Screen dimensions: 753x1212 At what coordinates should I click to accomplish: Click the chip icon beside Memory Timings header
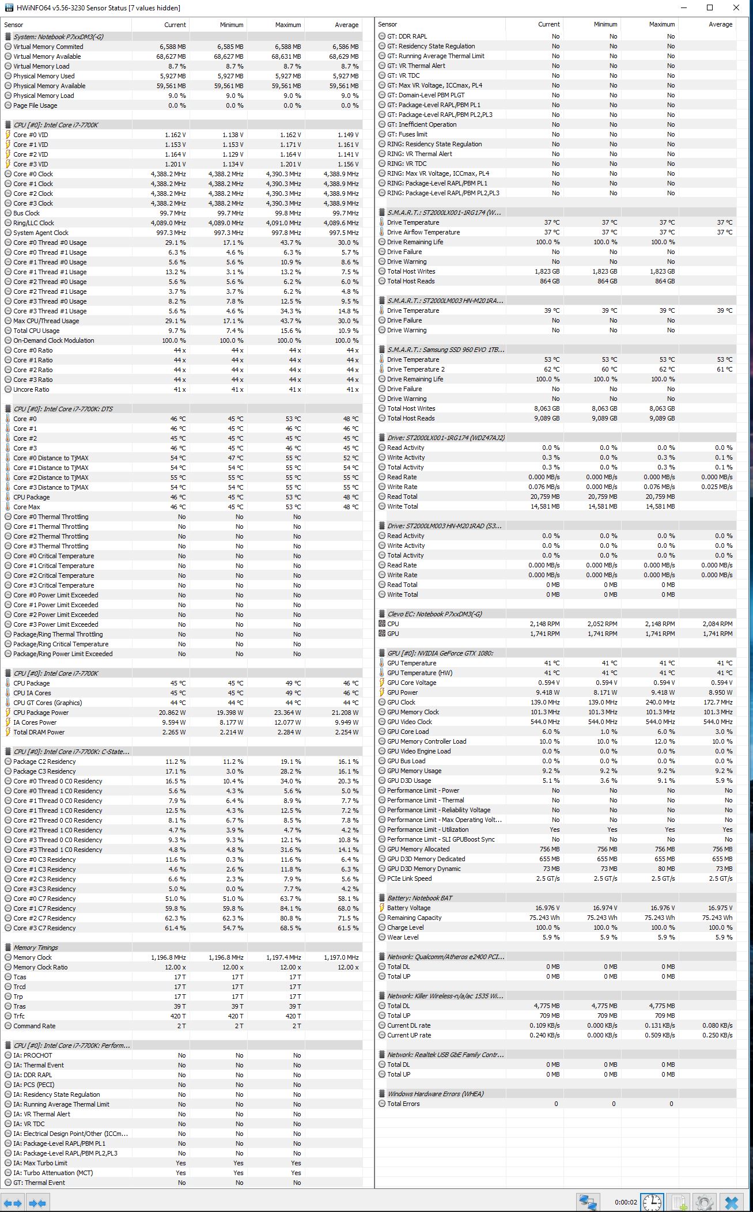[x=8, y=948]
